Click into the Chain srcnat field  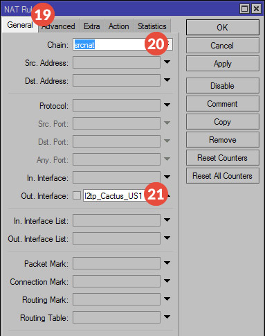(x=109, y=44)
